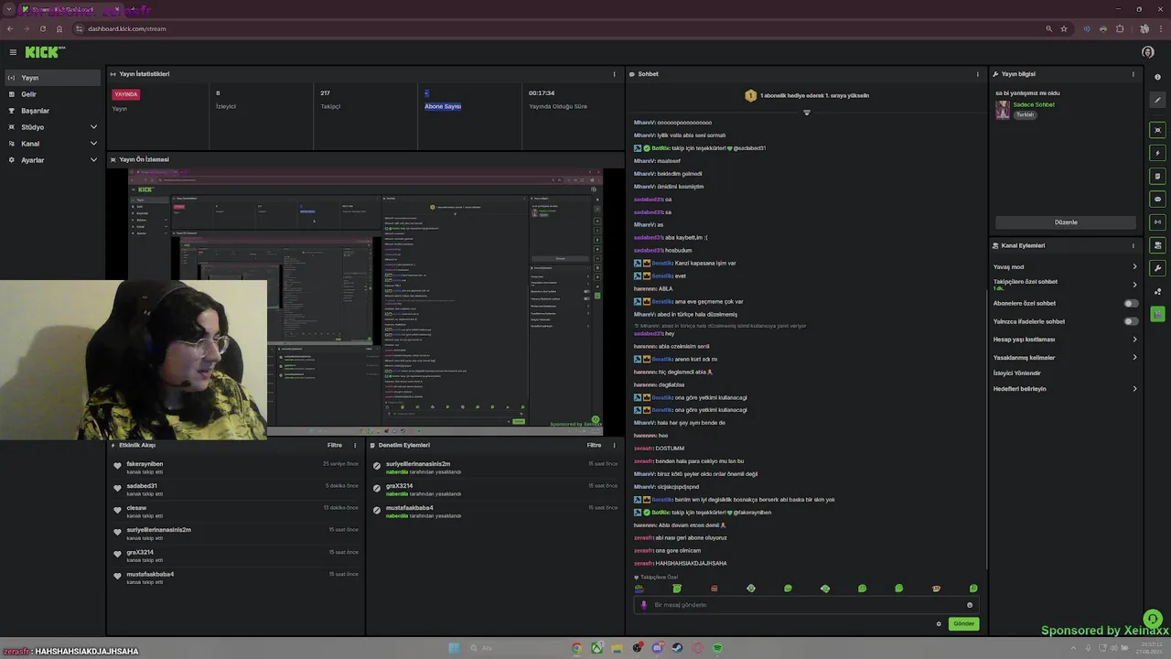Expand the Ayarlar sidebar section

click(x=52, y=160)
